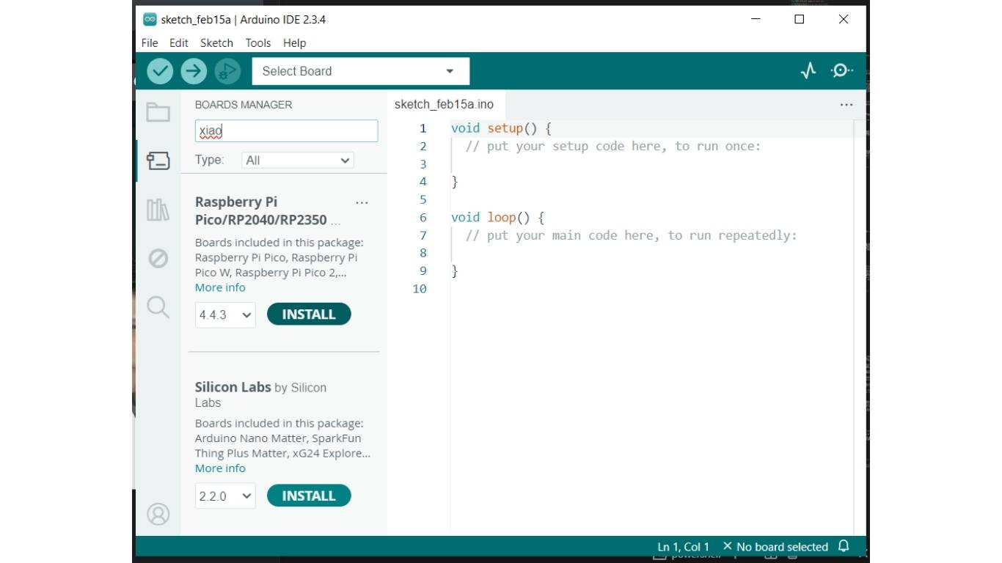Image resolution: width=1002 pixels, height=563 pixels.
Task: Click the No board selected status
Action: tap(775, 547)
